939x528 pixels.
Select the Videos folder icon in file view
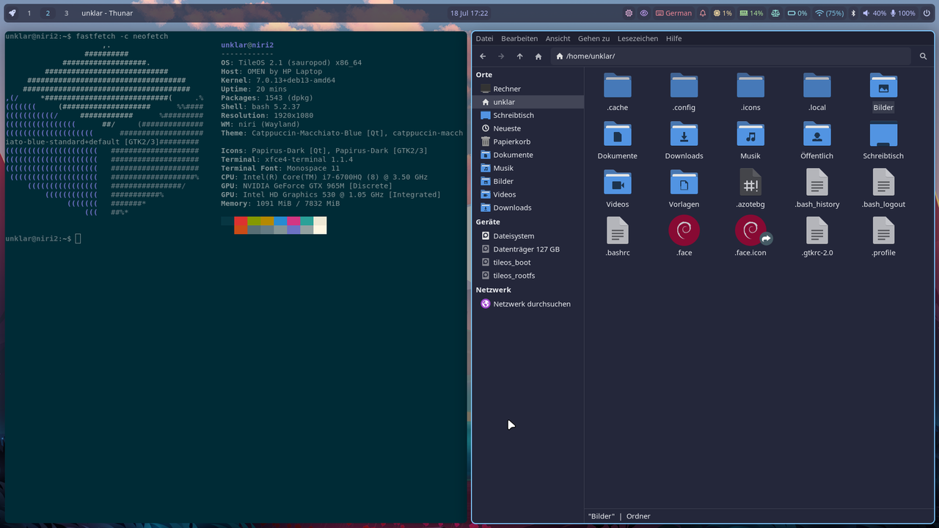click(618, 182)
